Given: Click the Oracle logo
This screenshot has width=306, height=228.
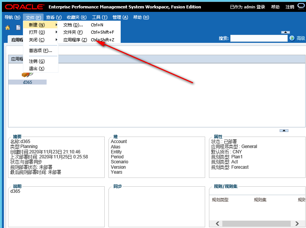Looking at the screenshot, I should point(24,7).
